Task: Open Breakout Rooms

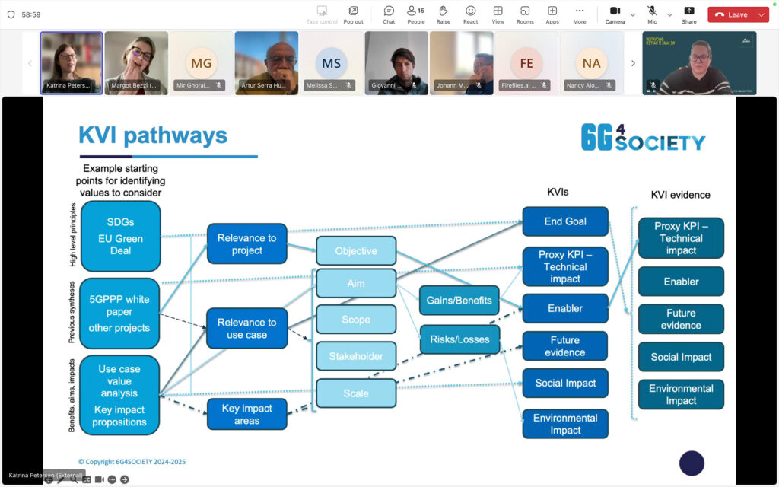Action: (x=525, y=14)
